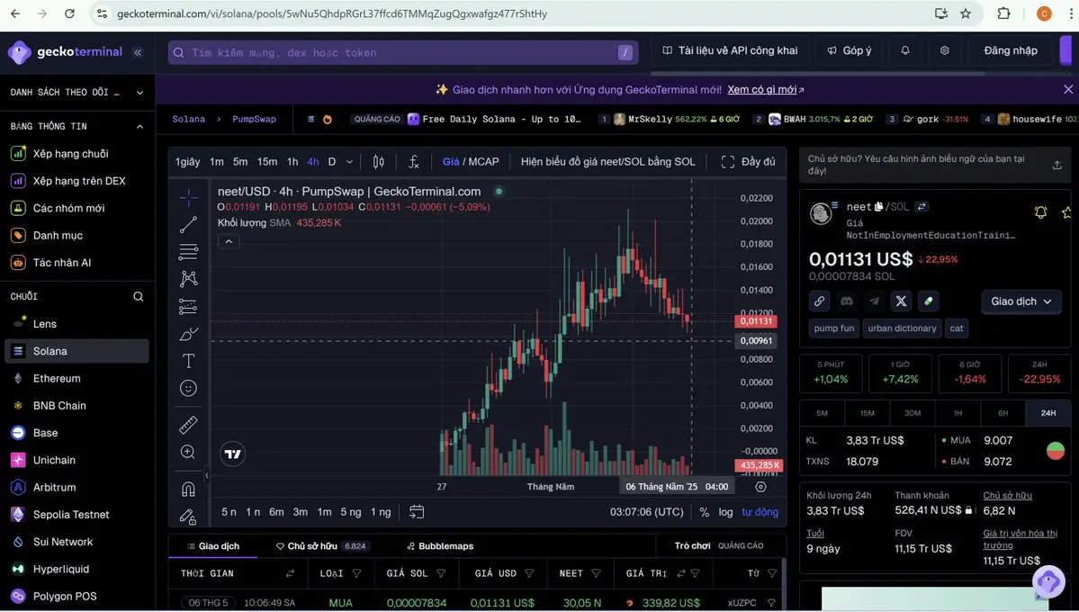Toggle percent scale on chart
Image resolution: width=1079 pixels, height=612 pixels.
tap(704, 512)
